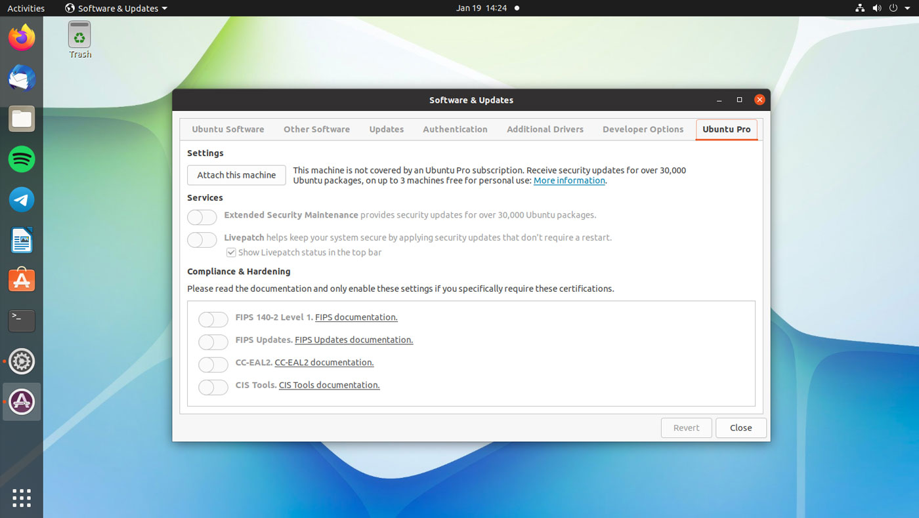Viewport: 919px width, 518px height.
Task: Click the Services heading
Action: pos(205,197)
